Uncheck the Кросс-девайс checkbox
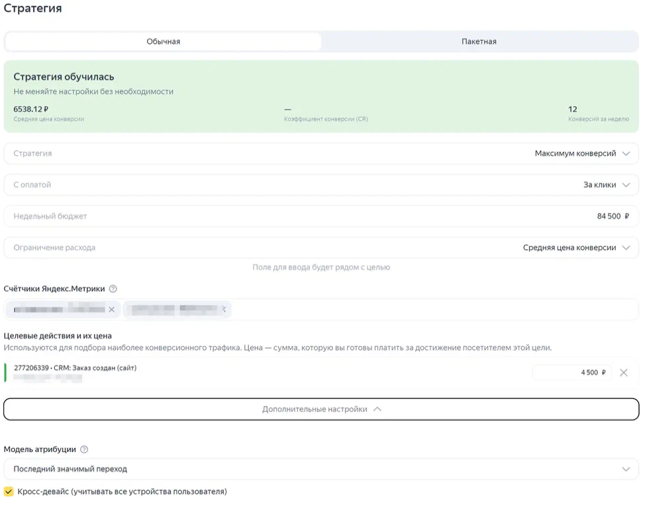 (9, 492)
